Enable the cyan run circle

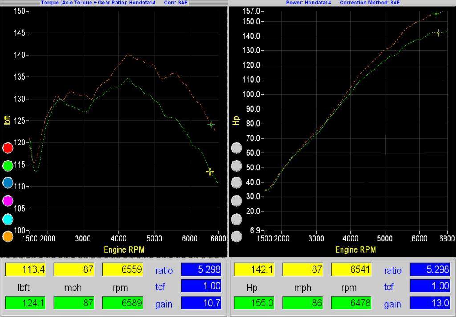8,219
